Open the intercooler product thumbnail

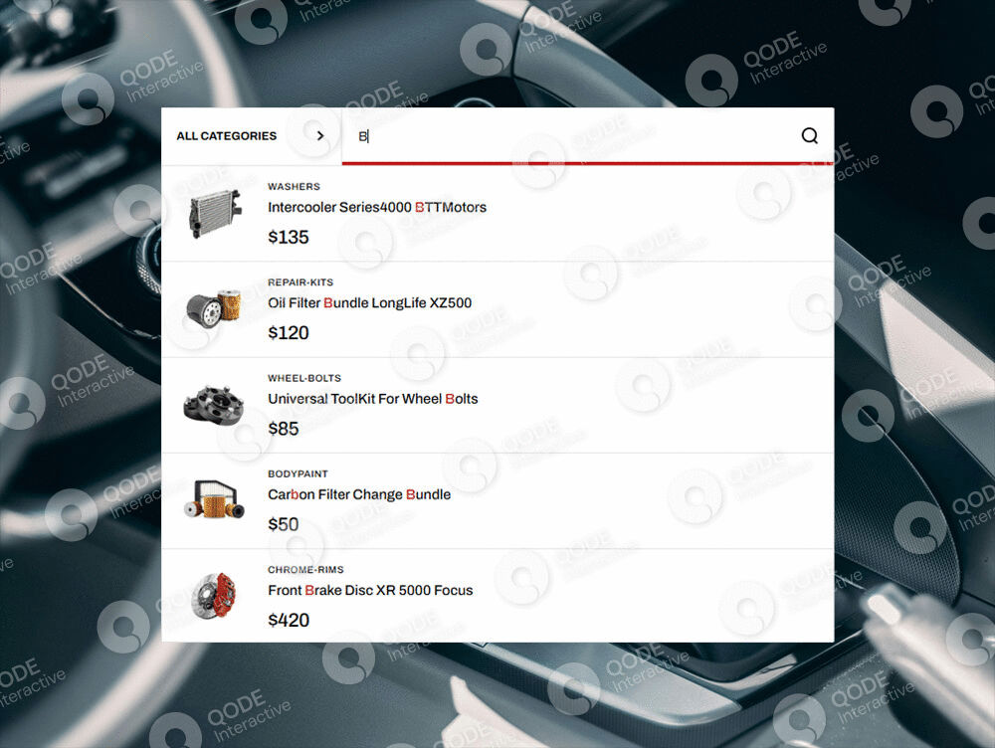(212, 213)
